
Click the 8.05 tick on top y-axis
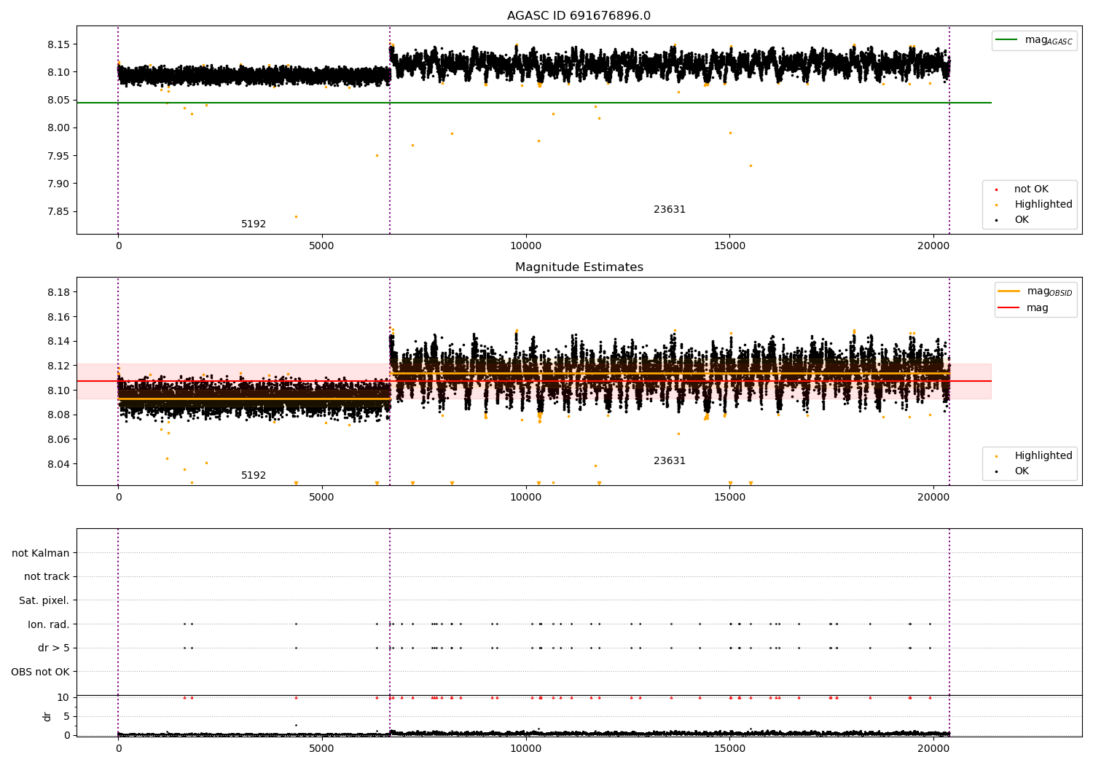58,100
